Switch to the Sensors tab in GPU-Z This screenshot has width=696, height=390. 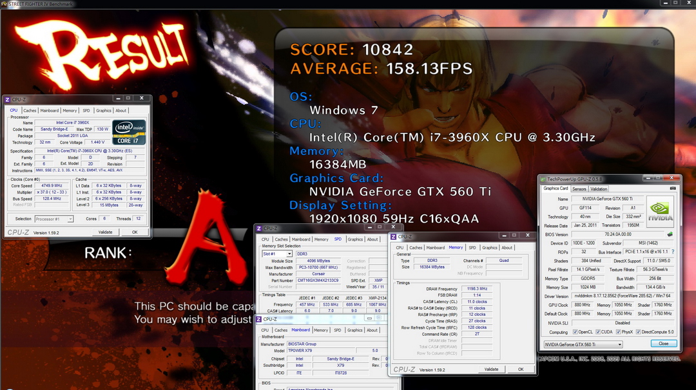point(579,189)
